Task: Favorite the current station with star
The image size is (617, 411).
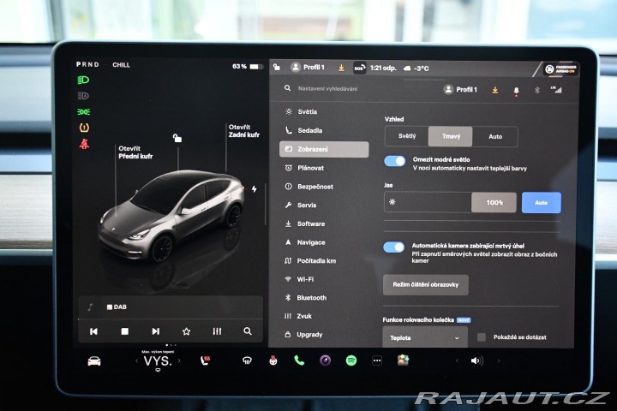Action: 186,331
